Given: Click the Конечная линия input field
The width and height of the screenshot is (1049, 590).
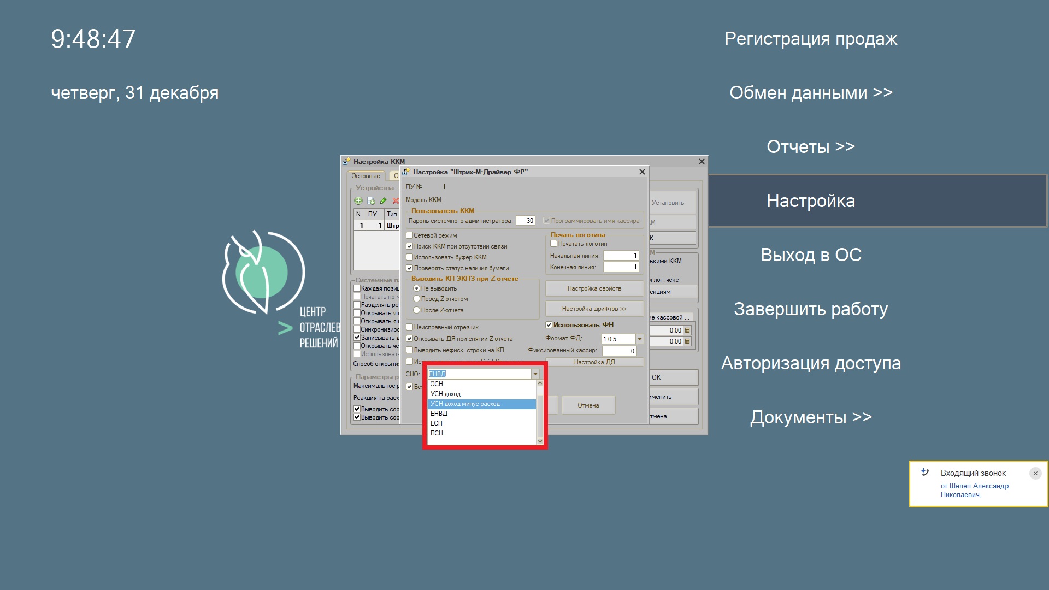Looking at the screenshot, I should [621, 267].
